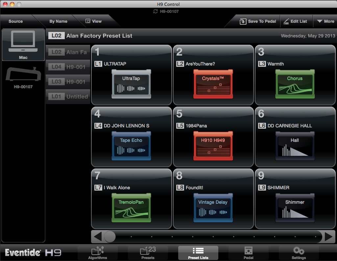Click the Edit List pencil icon
This screenshot has height=261, width=337.
286,21
